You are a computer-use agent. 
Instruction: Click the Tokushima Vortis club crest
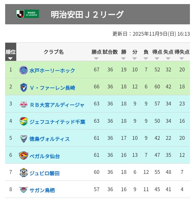click(x=24, y=139)
